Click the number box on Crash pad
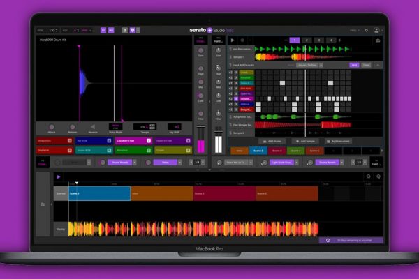Viewport: 419px width, 279px height. (188, 151)
